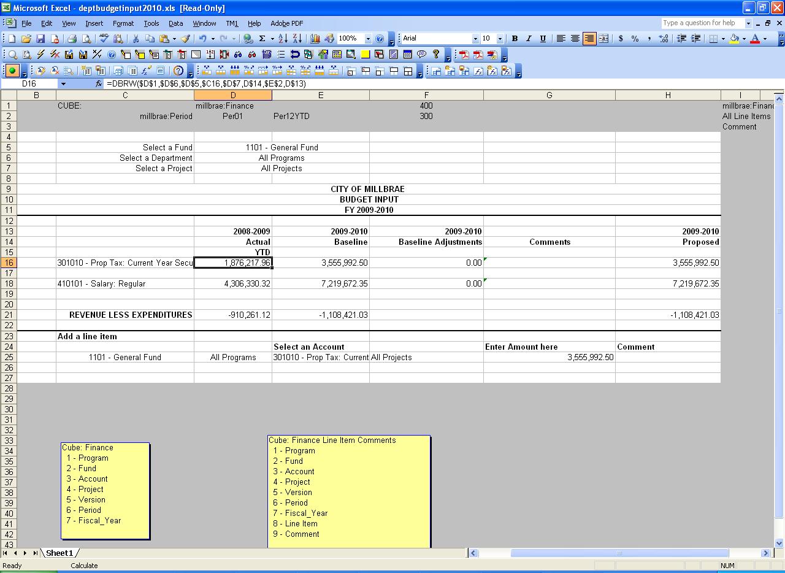
Task: Open the Zoom 100% dropdown
Action: coord(368,39)
